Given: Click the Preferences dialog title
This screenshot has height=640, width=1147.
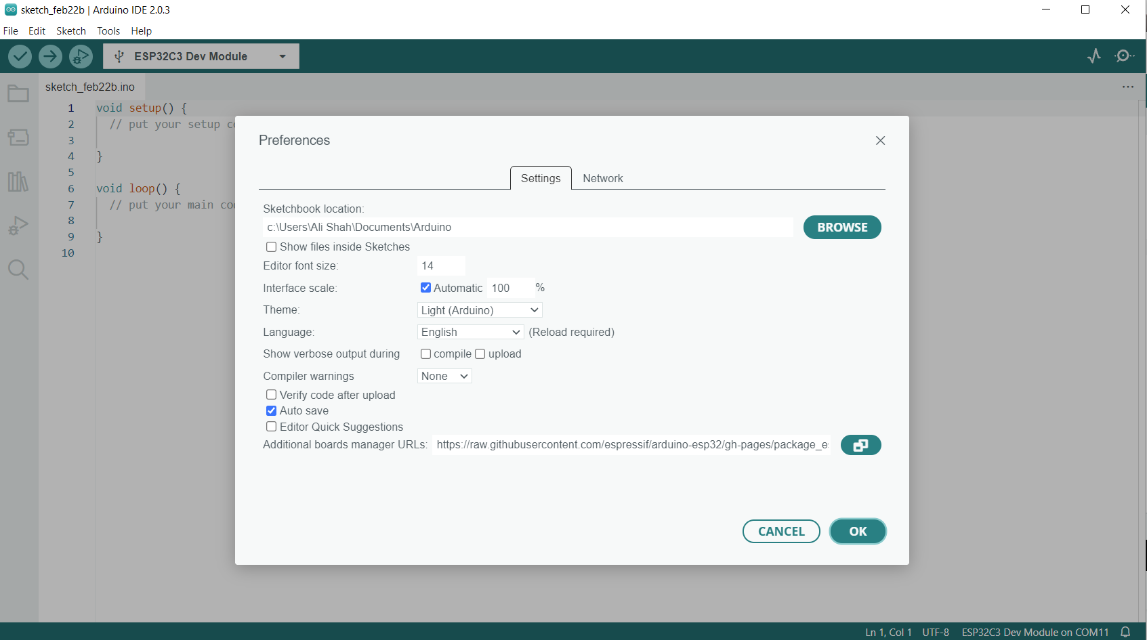Looking at the screenshot, I should [294, 140].
